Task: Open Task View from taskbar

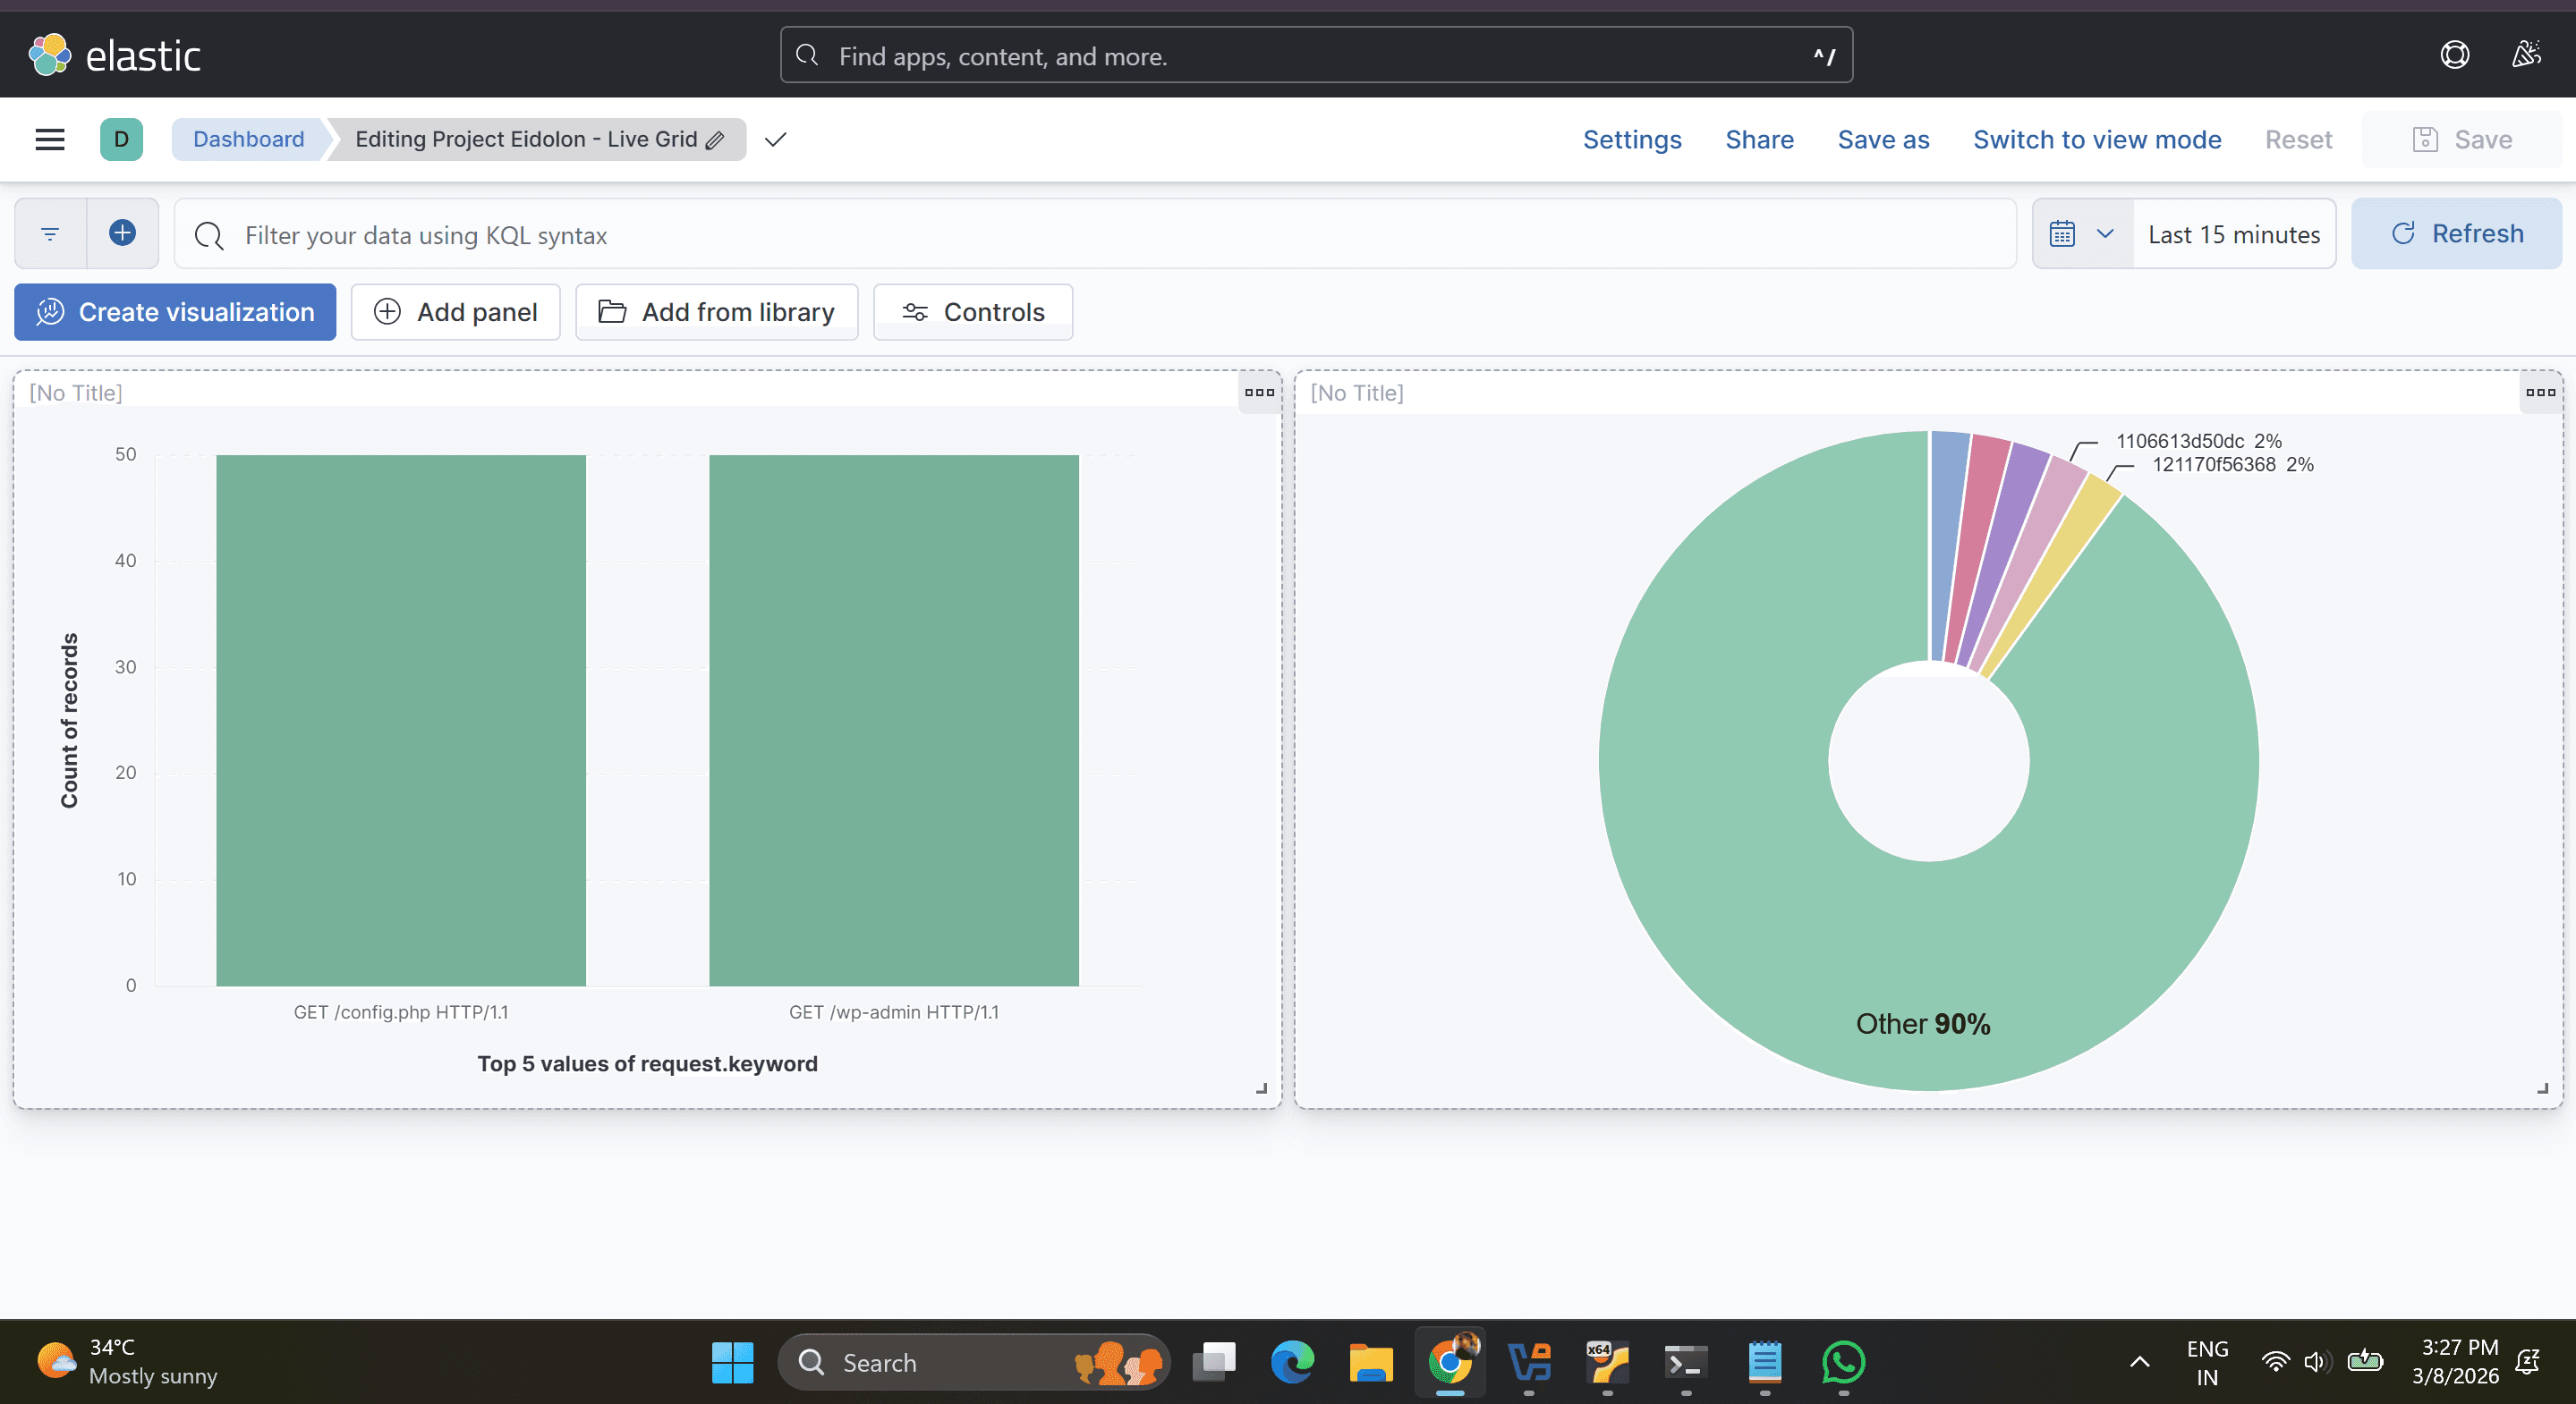Action: (1213, 1362)
